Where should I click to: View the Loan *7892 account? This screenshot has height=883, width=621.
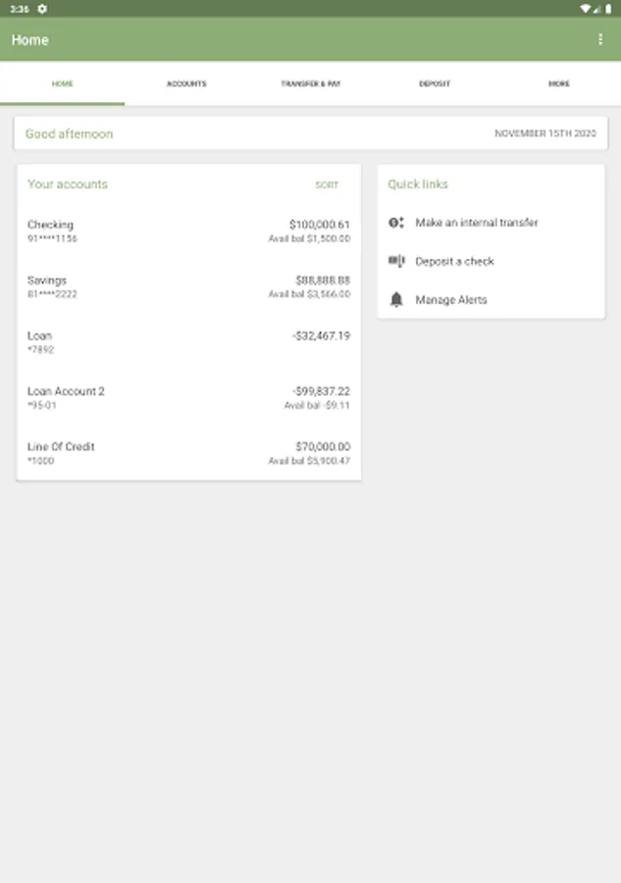[188, 342]
